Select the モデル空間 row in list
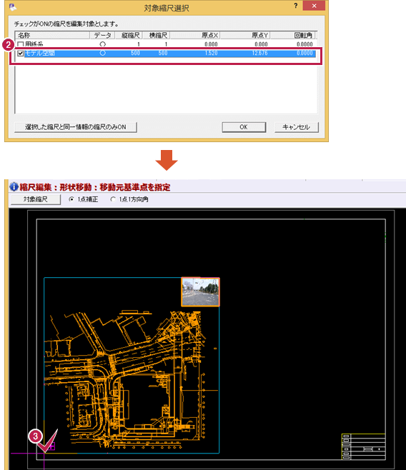The height and width of the screenshot is (470, 406). 166,54
